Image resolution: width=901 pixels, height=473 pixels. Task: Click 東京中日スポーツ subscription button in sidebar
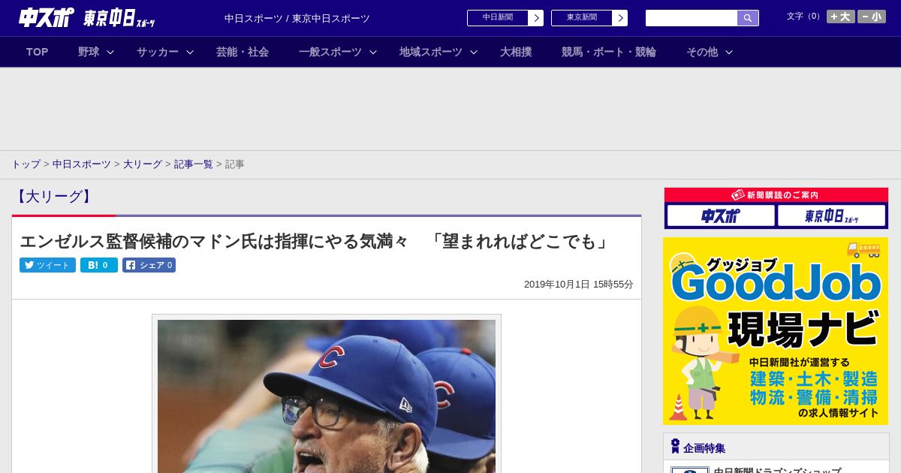831,216
